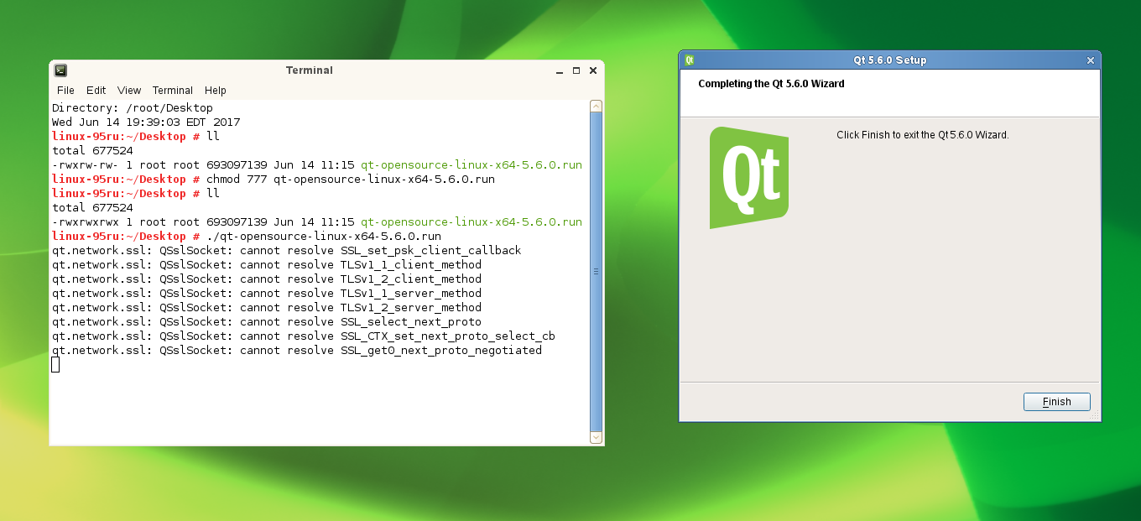Maximize the Terminal window
1141x521 pixels.
point(576,70)
